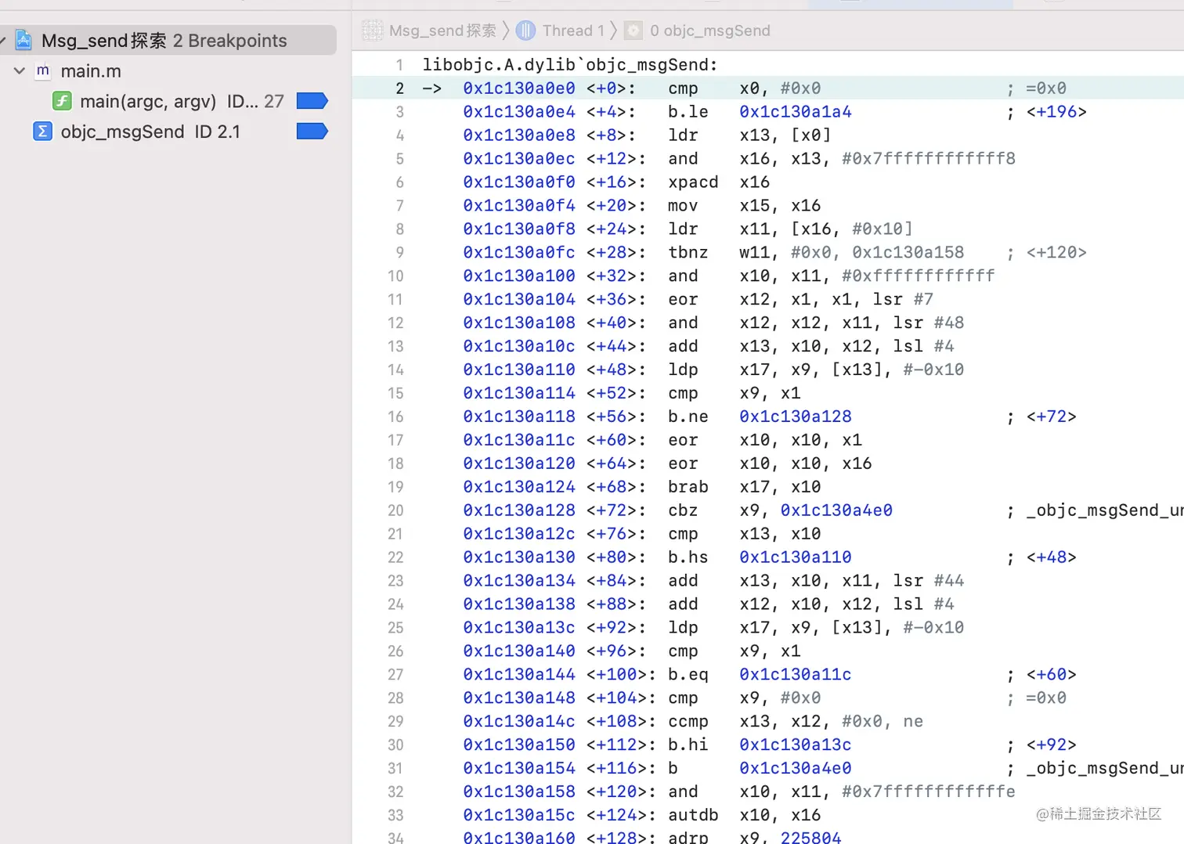
Task: Toggle the main(argc, argv) breakpoint indicator
Action: point(312,101)
